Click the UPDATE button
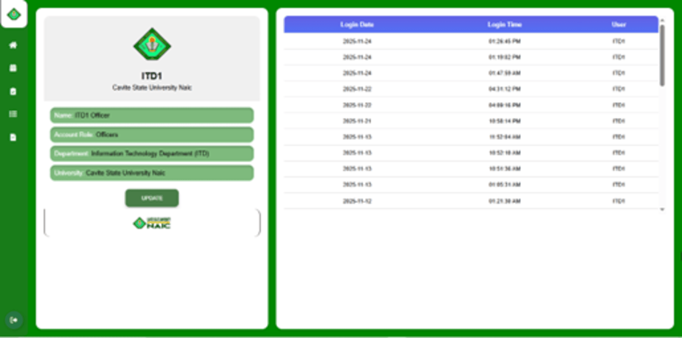This screenshot has width=682, height=338. tap(152, 198)
